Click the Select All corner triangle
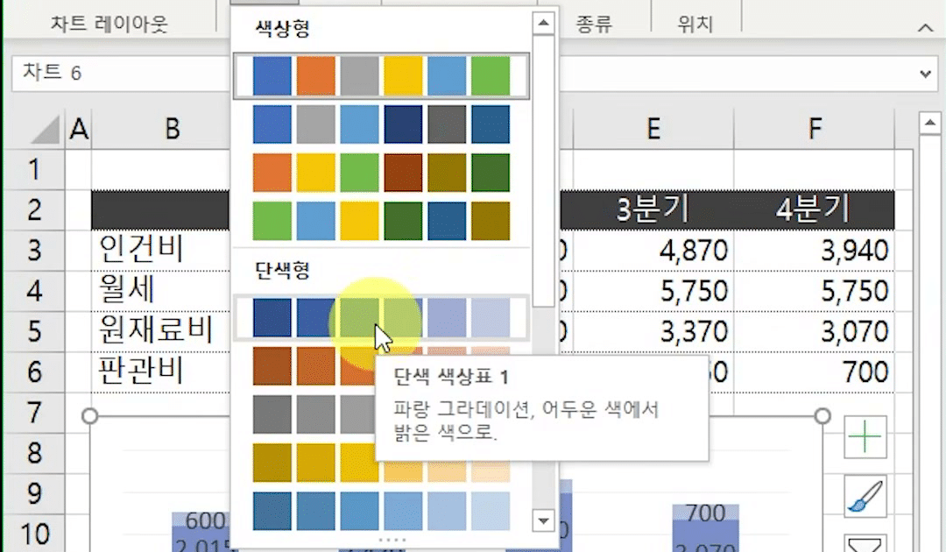 46,129
